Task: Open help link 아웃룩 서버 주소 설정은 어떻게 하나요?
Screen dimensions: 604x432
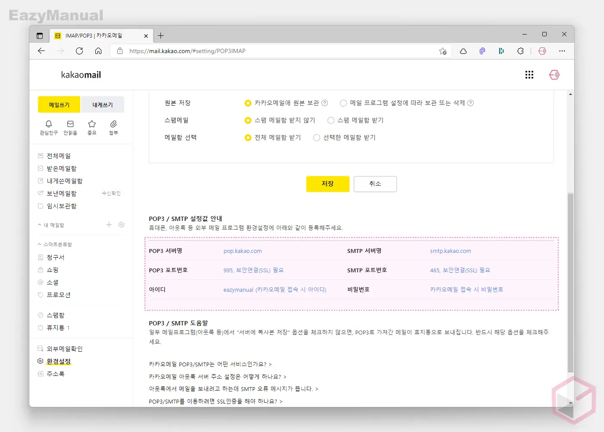Action: pyautogui.click(x=217, y=377)
